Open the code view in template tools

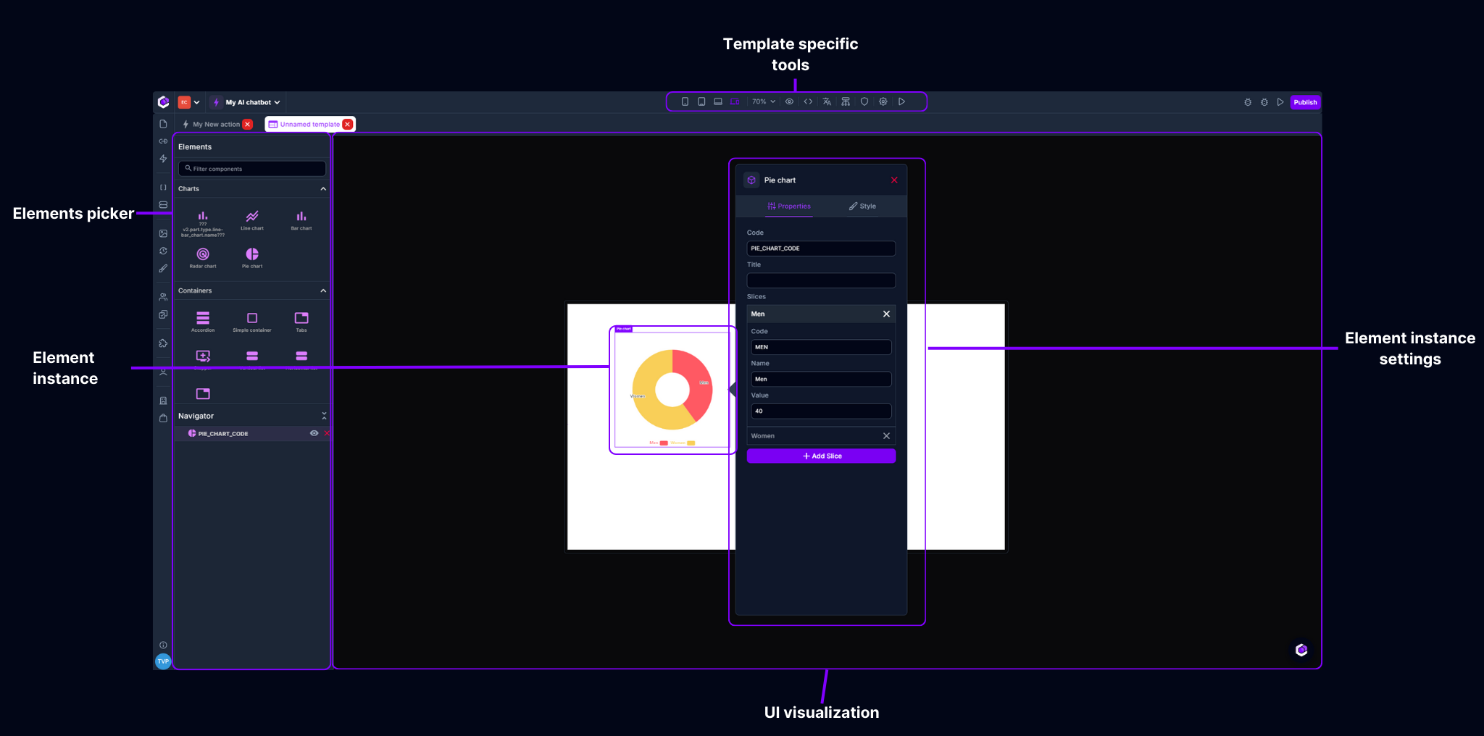[808, 101]
